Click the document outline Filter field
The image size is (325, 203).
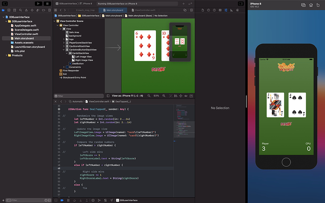[x=79, y=96]
